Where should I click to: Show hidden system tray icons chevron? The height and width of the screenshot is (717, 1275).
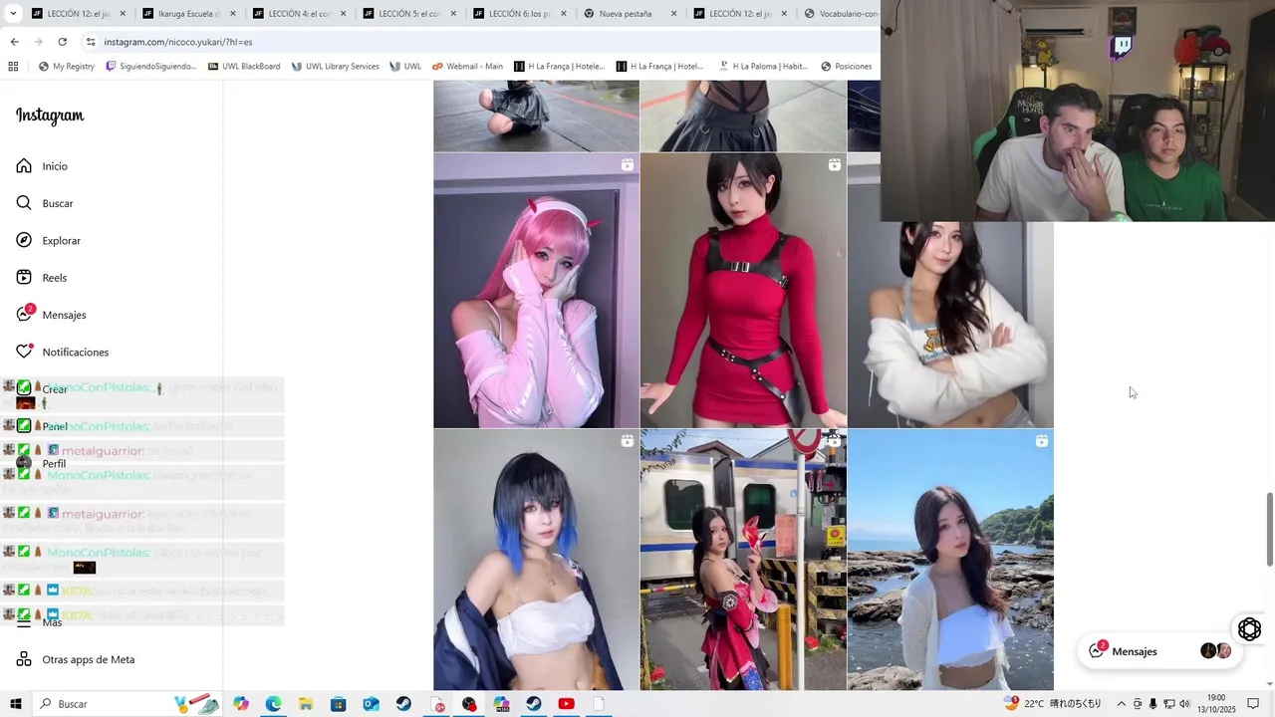(x=1121, y=704)
